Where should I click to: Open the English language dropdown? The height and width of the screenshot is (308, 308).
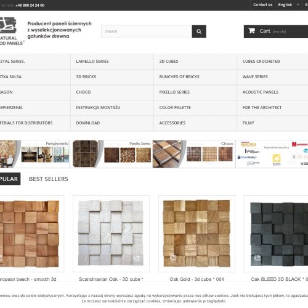pyautogui.click(x=289, y=5)
